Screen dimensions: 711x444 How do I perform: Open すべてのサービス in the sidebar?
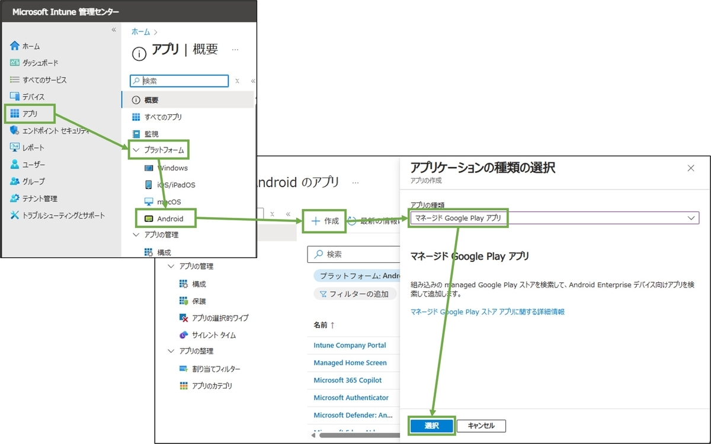click(x=39, y=80)
